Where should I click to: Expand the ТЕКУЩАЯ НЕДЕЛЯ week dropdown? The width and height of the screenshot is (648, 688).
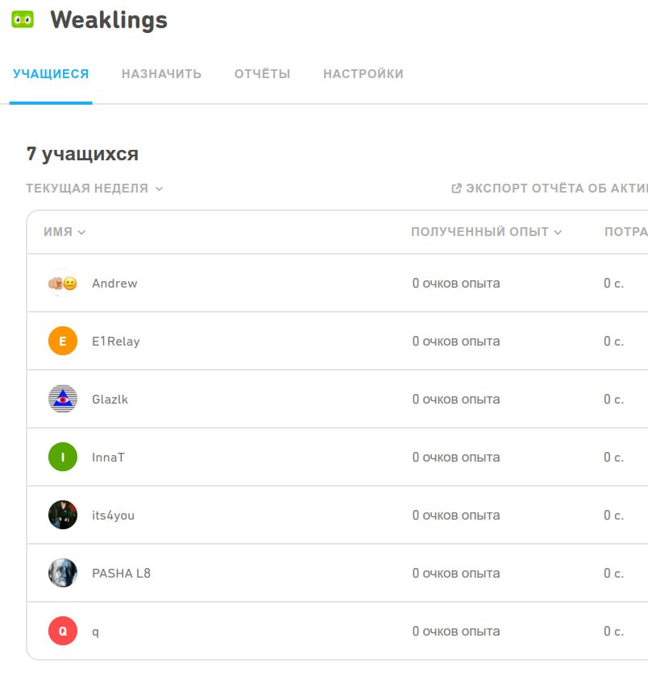[94, 189]
